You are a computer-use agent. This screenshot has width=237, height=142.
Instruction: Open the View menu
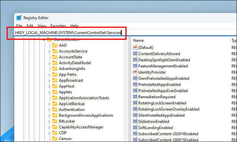[42, 26]
